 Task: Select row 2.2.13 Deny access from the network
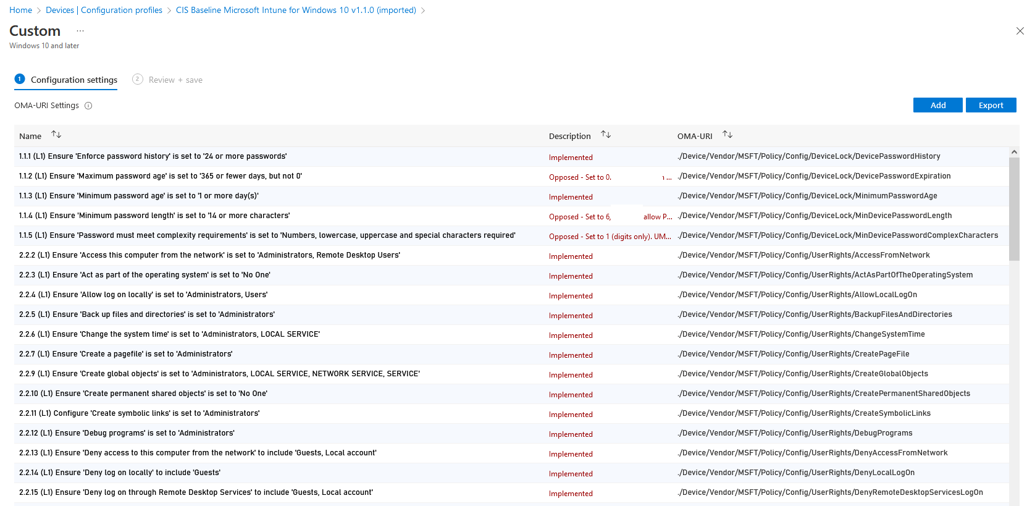(512, 453)
